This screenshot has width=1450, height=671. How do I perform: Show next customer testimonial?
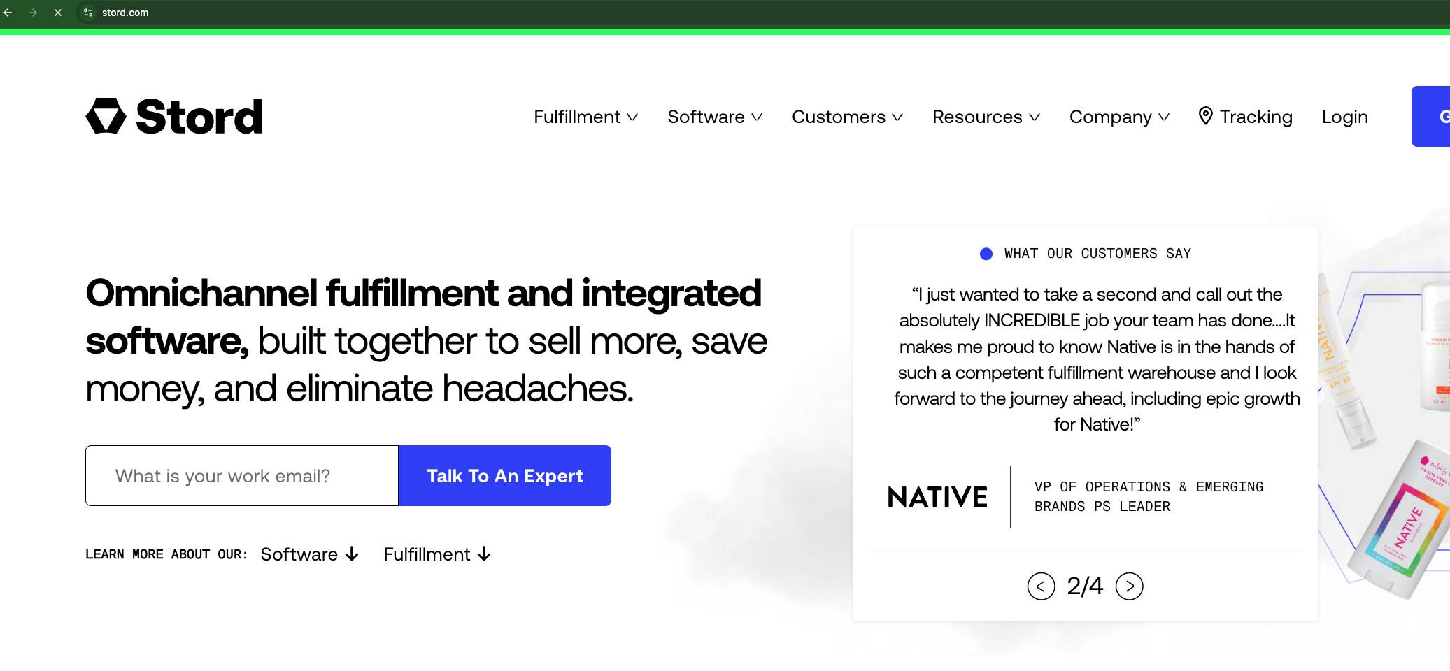[x=1129, y=586]
